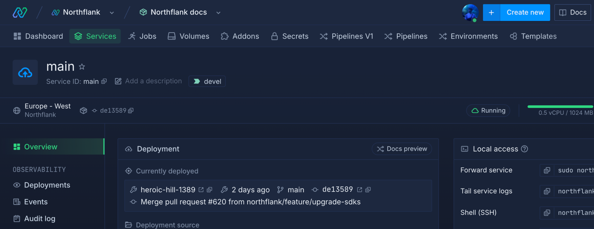
Task: Click the plus icon next to Create new
Action: pos(491,13)
